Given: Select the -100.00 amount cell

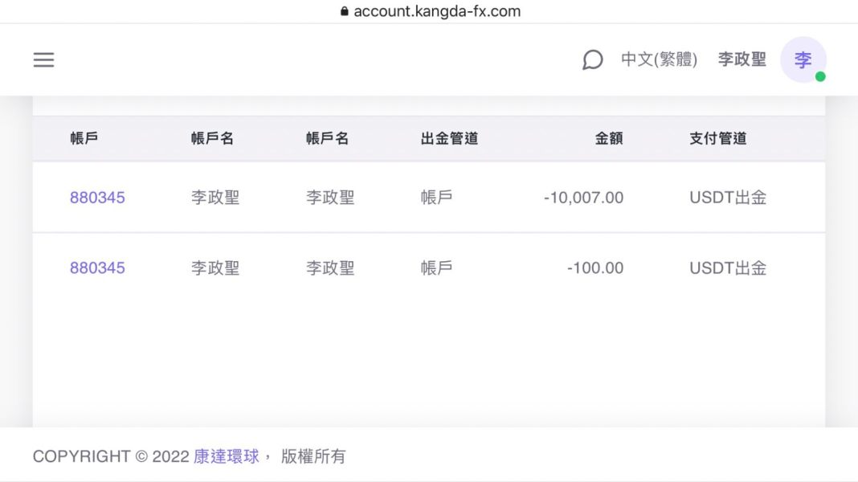Looking at the screenshot, I should point(594,268).
